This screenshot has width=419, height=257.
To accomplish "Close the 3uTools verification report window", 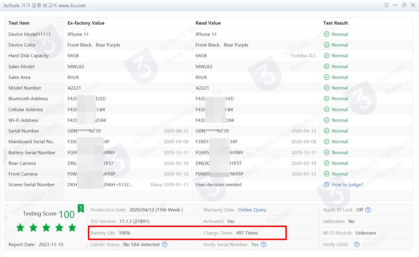I will 413,5.
